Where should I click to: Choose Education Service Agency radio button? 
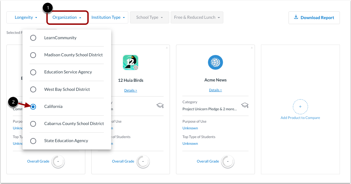(x=33, y=72)
